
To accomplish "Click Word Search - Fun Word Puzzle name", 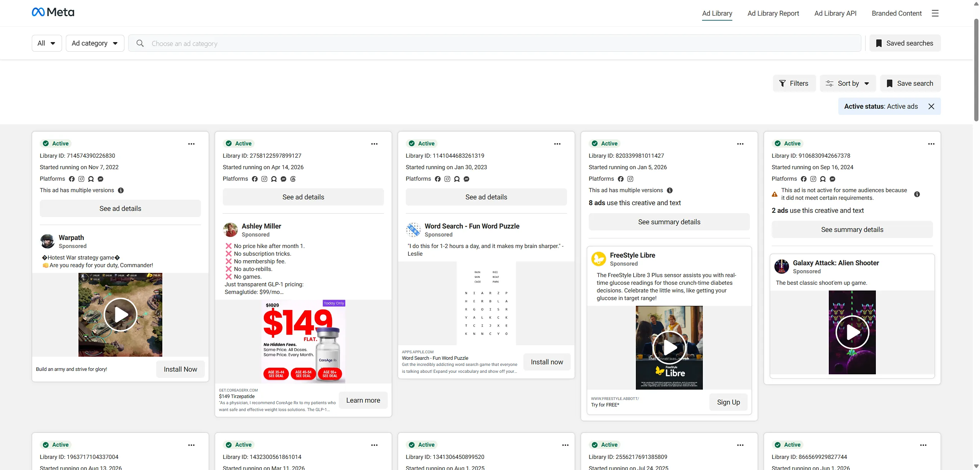I will [472, 226].
